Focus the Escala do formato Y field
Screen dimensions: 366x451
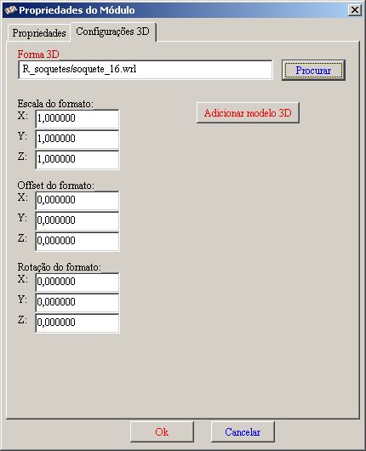tap(77, 139)
